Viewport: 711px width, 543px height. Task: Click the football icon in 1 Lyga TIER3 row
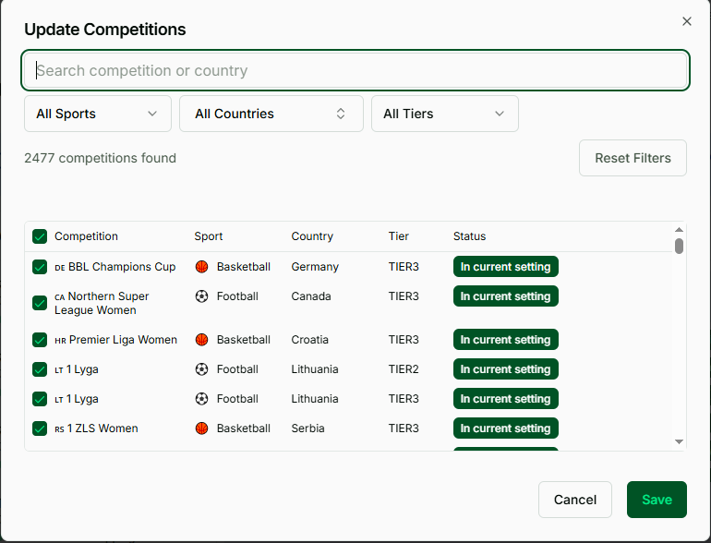[x=202, y=399]
